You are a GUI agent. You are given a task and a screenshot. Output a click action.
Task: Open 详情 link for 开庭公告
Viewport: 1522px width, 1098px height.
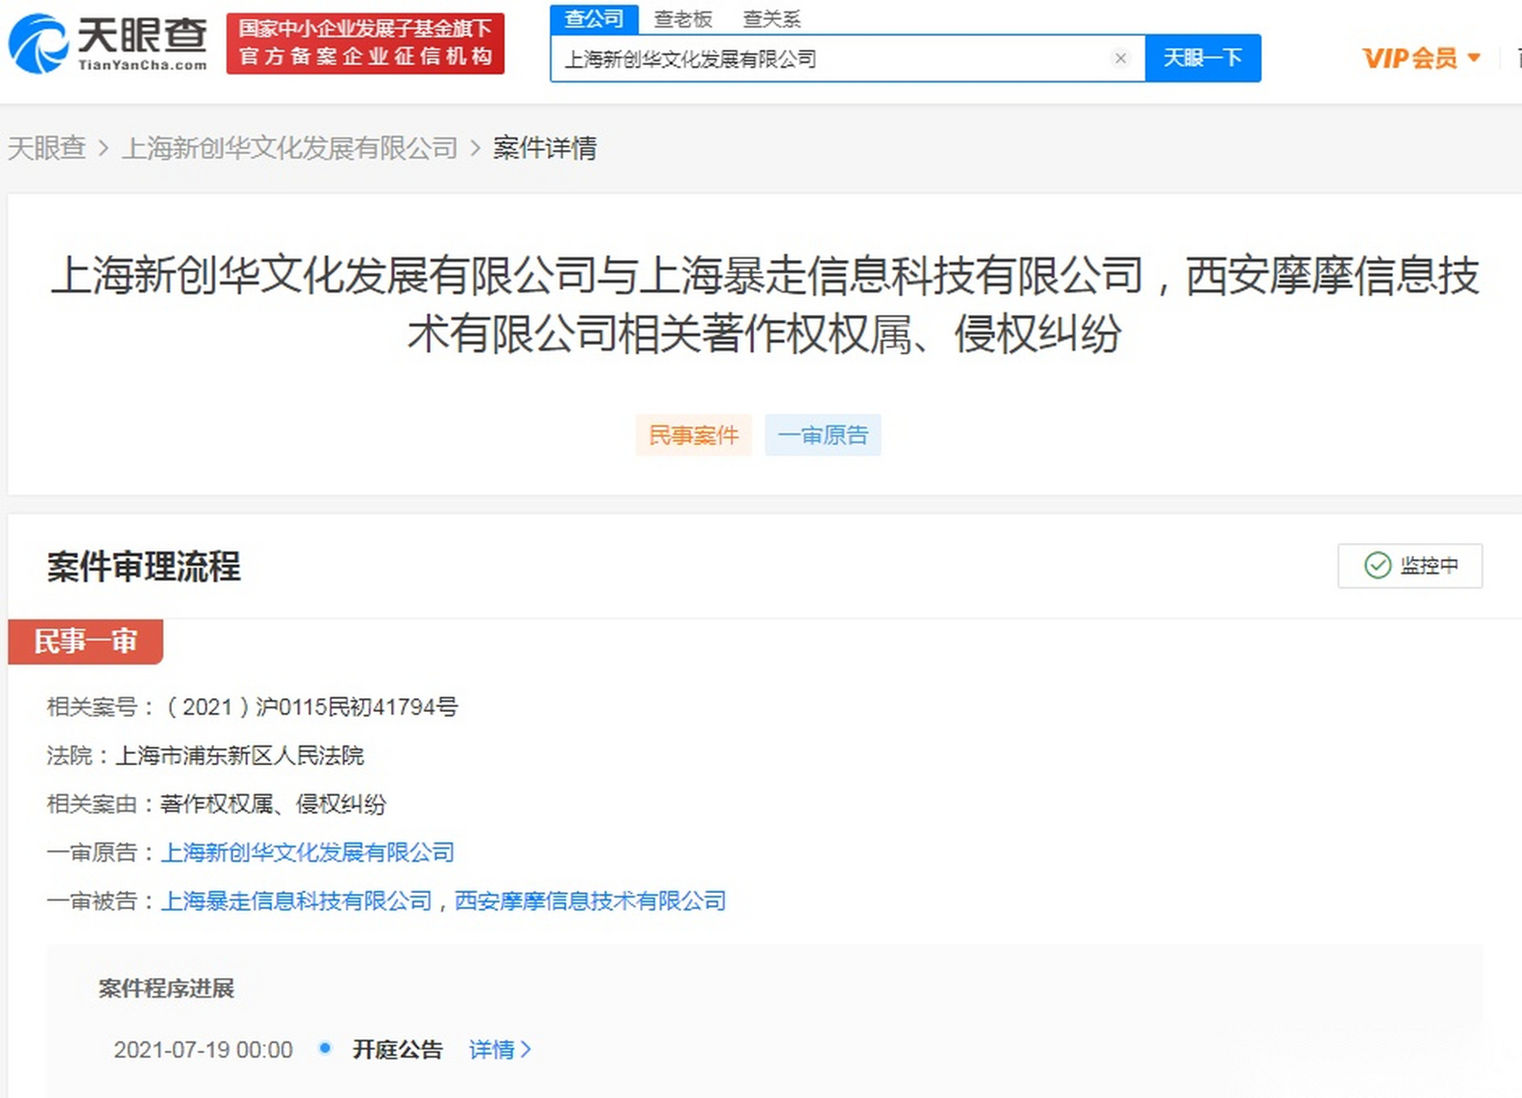[x=500, y=1049]
